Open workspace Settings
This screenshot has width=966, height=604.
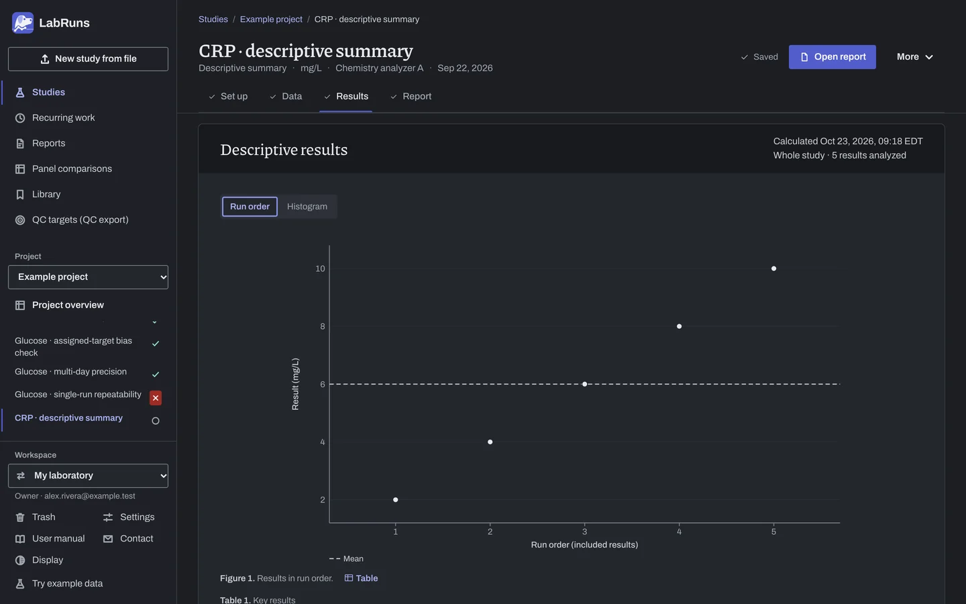tap(129, 517)
